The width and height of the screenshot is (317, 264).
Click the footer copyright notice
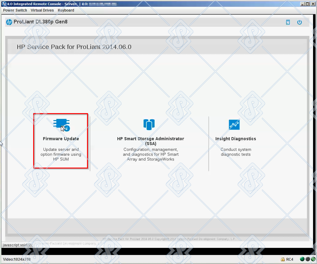(169, 239)
